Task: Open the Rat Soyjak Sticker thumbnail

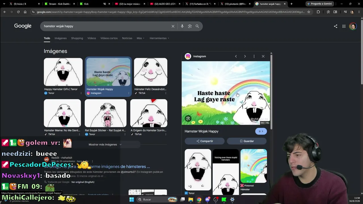Action: click(x=105, y=113)
